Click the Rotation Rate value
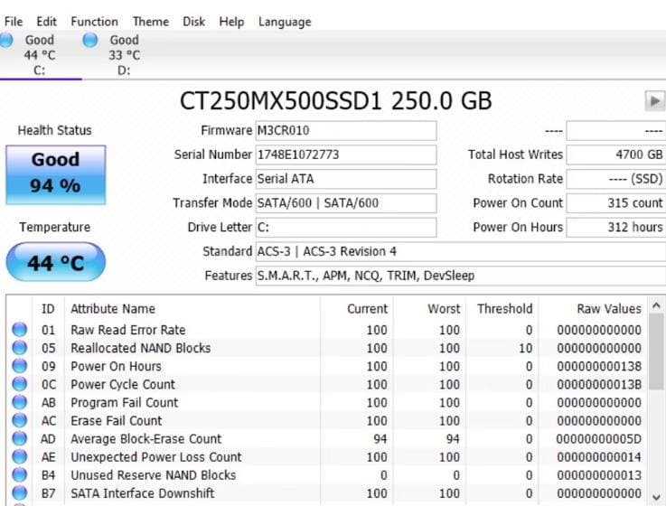 [x=616, y=179]
